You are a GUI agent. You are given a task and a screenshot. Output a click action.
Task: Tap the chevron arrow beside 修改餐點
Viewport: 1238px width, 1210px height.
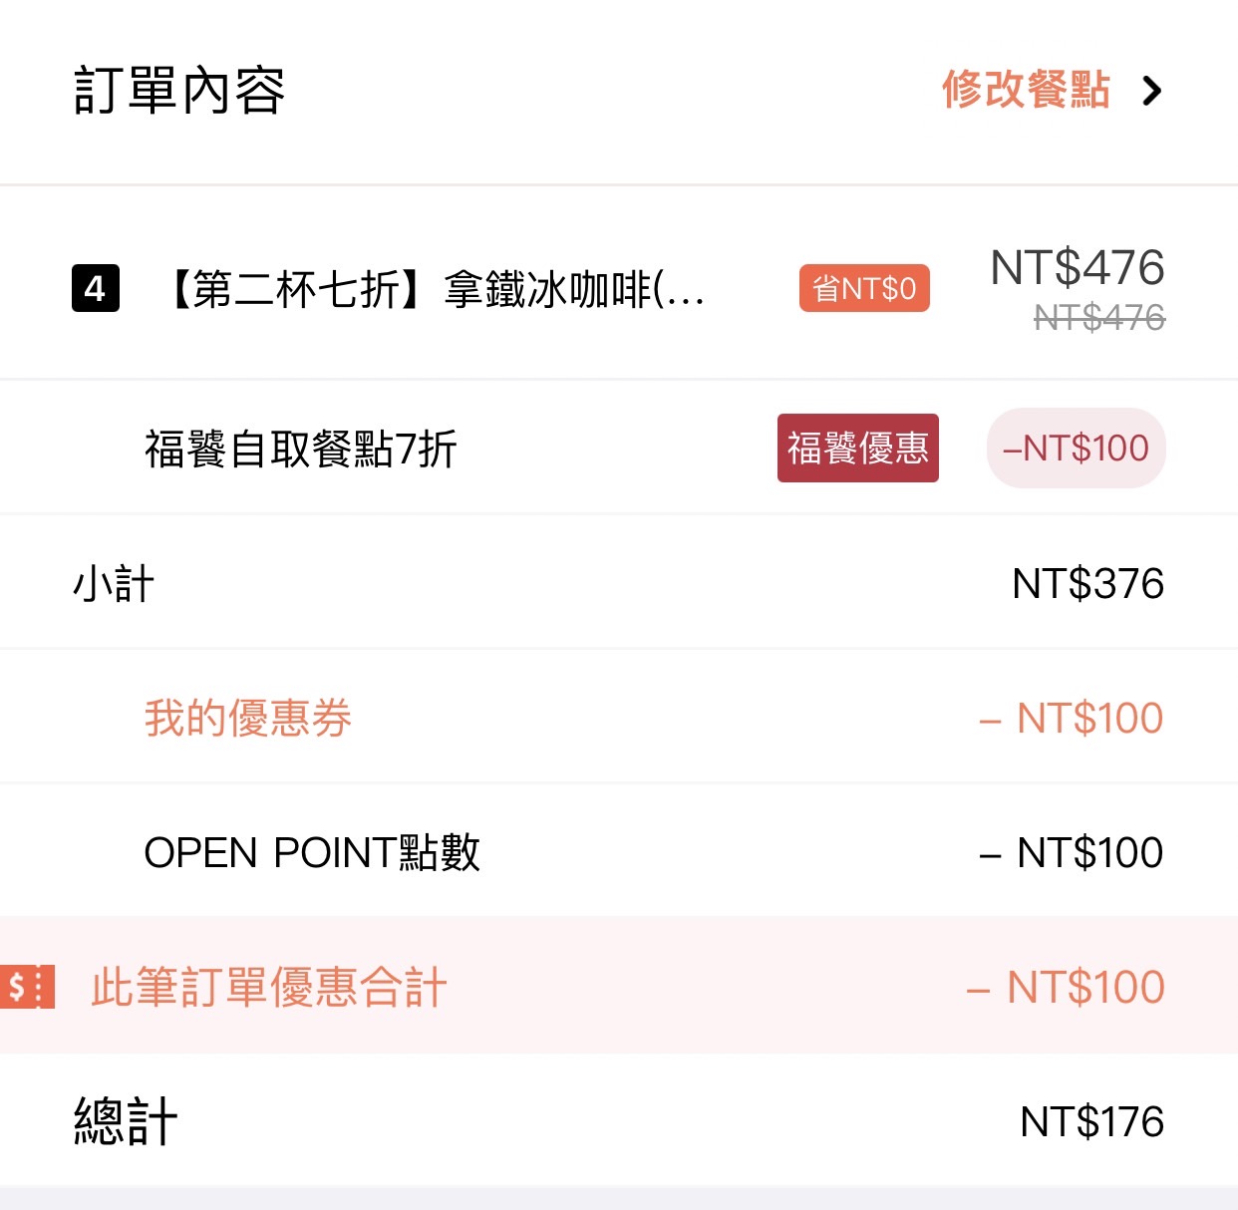point(1152,91)
